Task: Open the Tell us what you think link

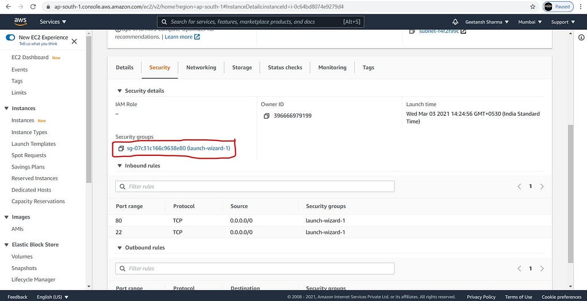Action: (38, 44)
